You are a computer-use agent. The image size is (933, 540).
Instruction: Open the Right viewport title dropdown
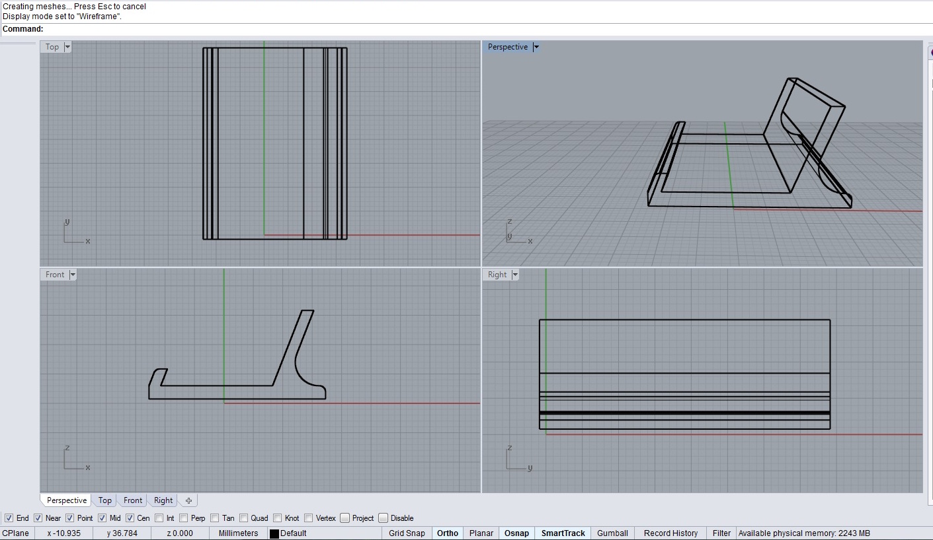[x=515, y=275]
